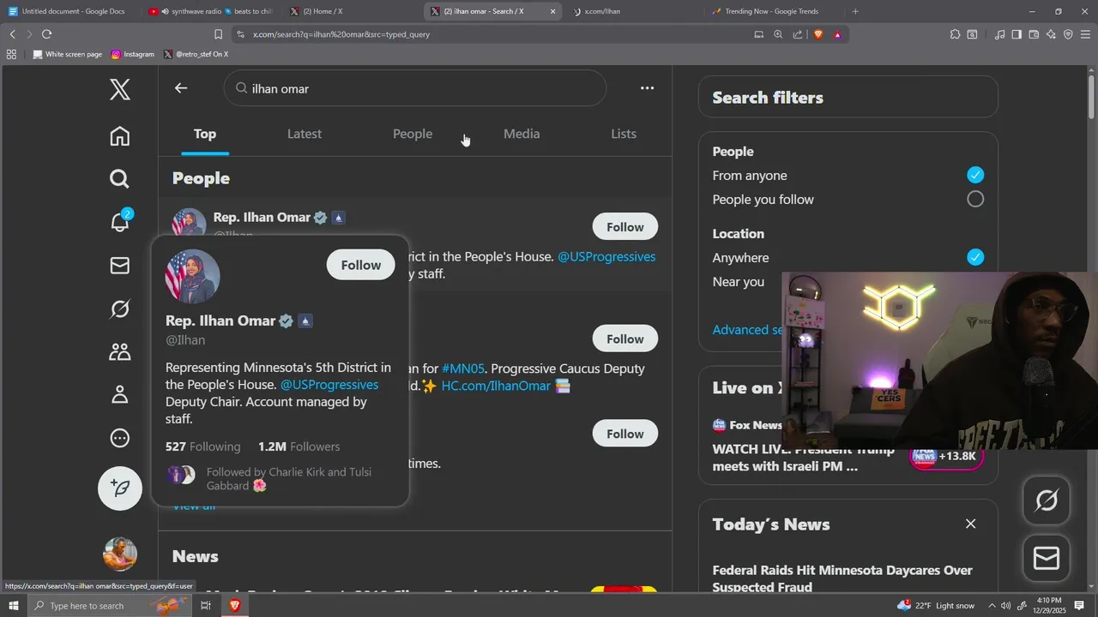Open Explore search icon in X sidebar
The image size is (1098, 617).
(x=120, y=178)
